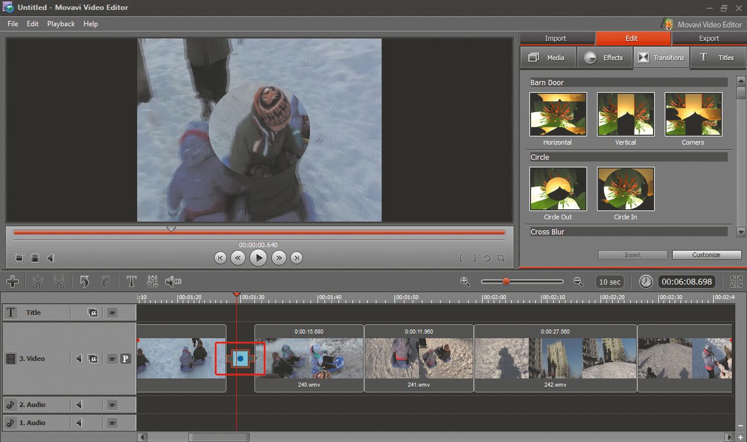Click the preview seek bar position marker

[171, 229]
